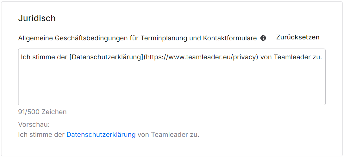Image resolution: width=344 pixels, height=157 pixels.
Task: Click the word 'Zeichen' under the text box
Action: click(54, 112)
